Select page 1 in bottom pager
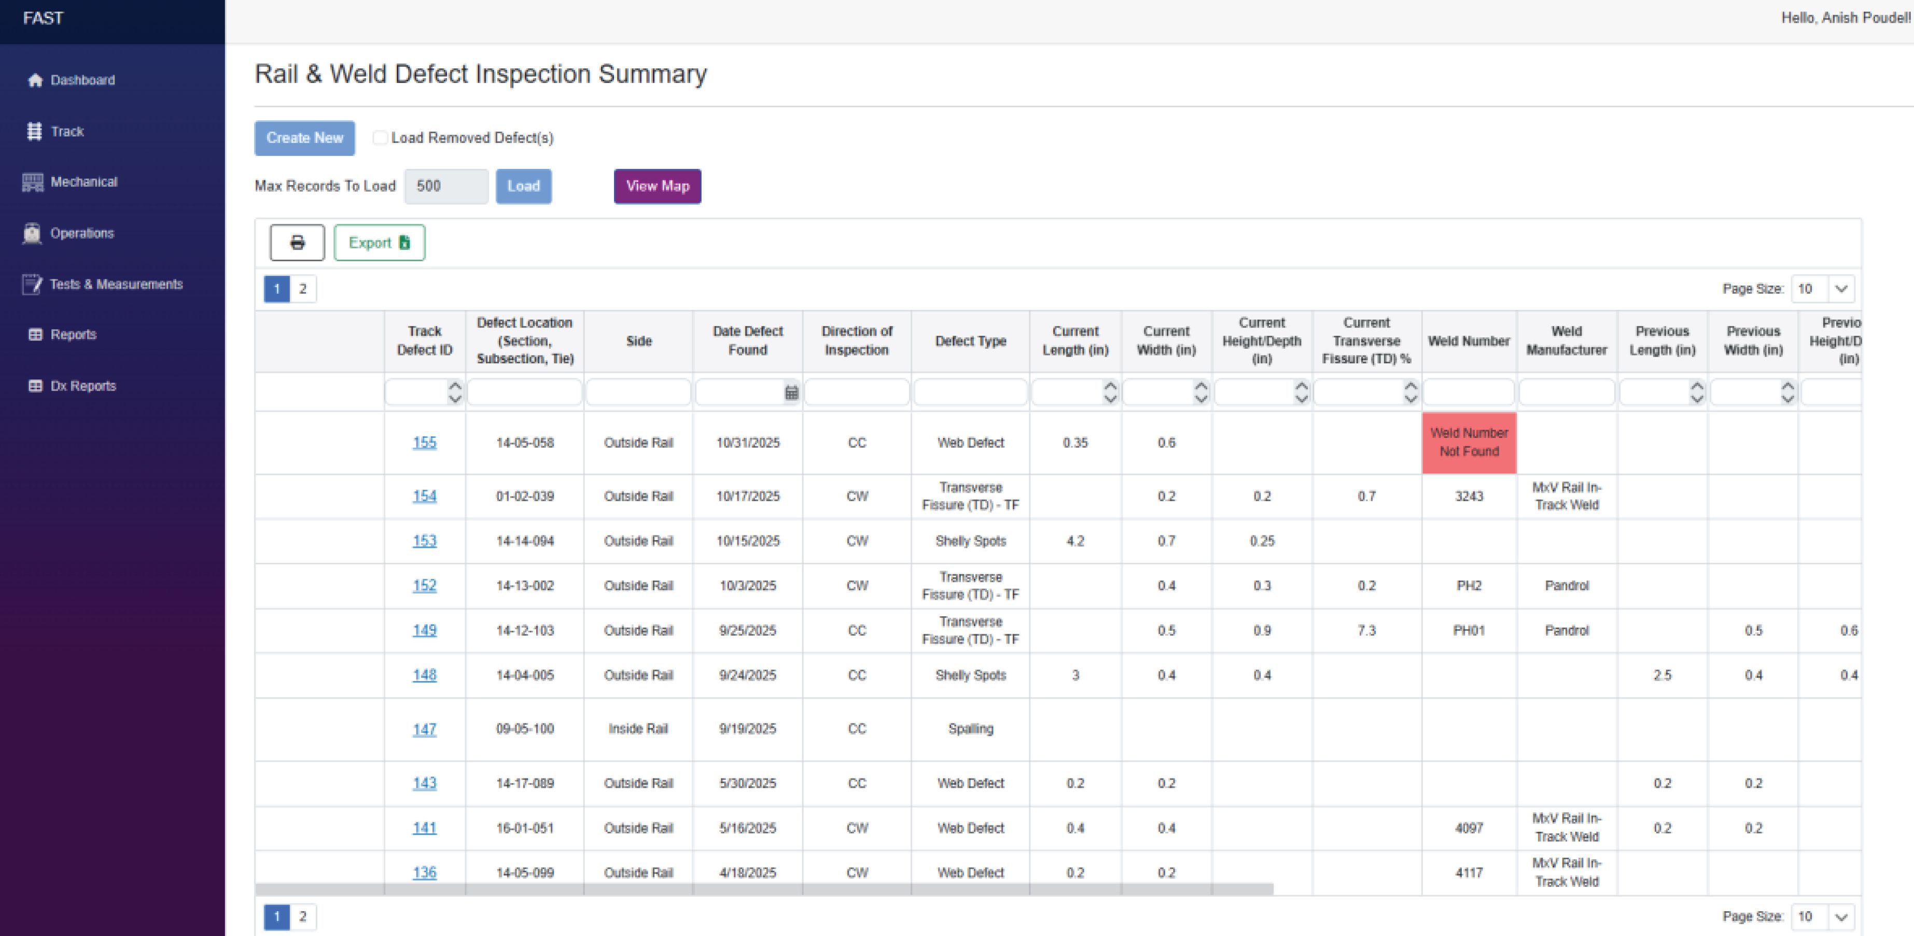This screenshot has height=936, width=1914. pos(276,917)
